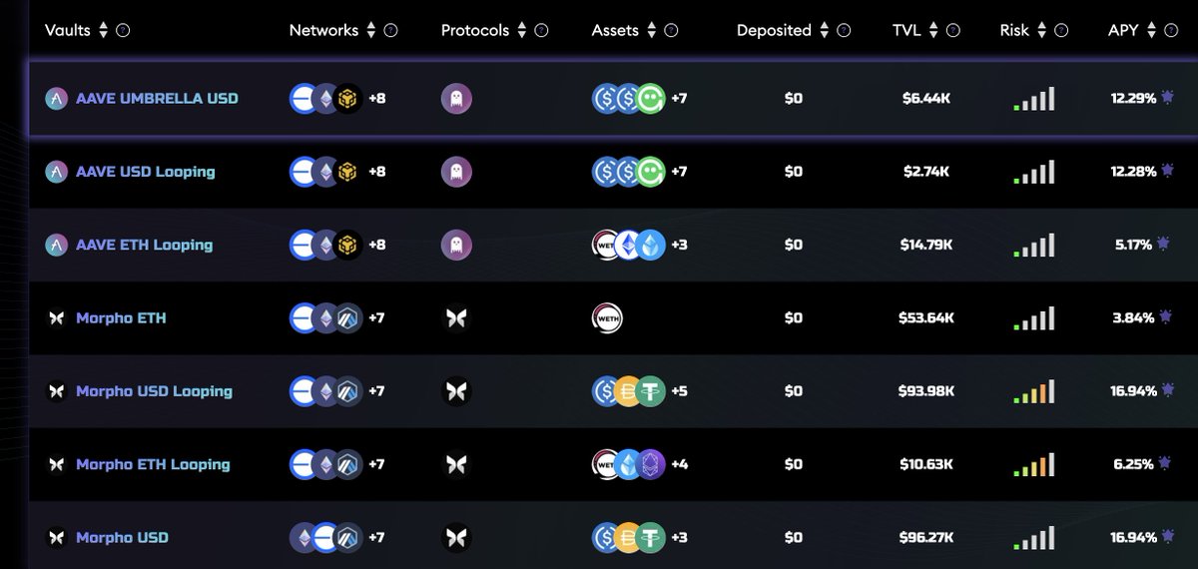
Task: Sort the Assets column with its arrows
Action: [x=651, y=31]
